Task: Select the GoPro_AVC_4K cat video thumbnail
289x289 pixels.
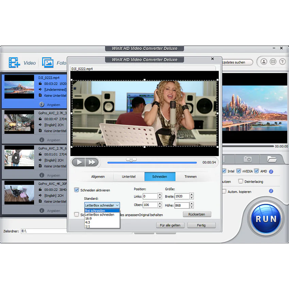Action: [19, 192]
